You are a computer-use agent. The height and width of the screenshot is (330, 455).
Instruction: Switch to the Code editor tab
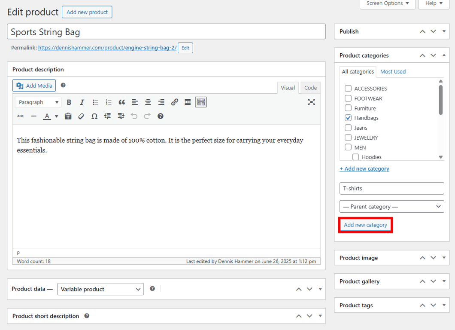(310, 88)
